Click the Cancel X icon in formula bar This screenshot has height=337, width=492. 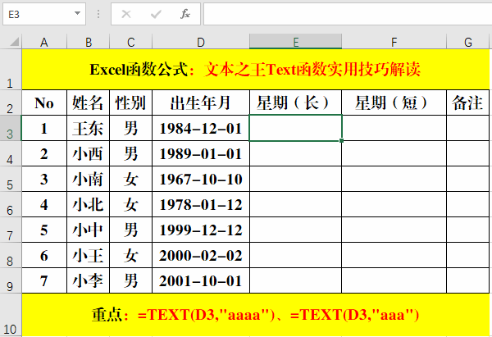126,14
